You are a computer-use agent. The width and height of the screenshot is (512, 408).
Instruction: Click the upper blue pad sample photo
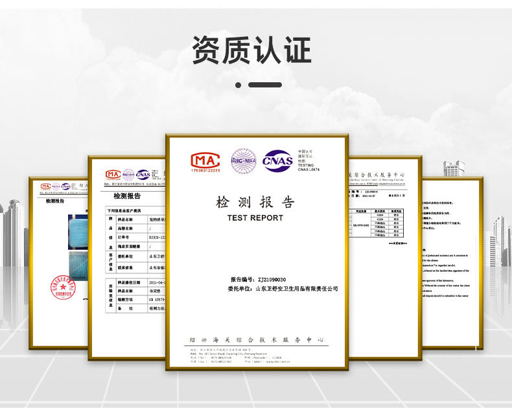pyautogui.click(x=78, y=232)
